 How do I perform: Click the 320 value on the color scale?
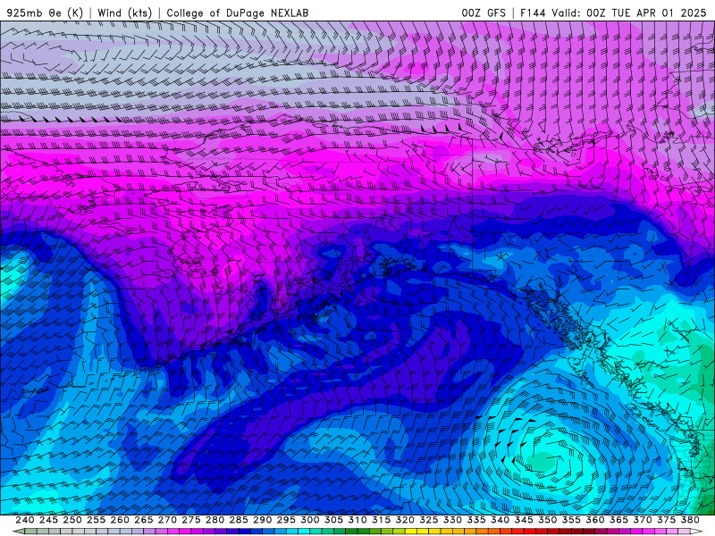tap(405, 520)
